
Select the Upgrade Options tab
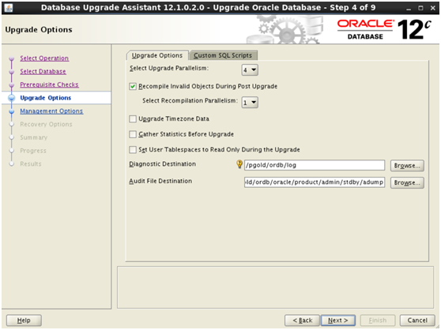point(157,55)
